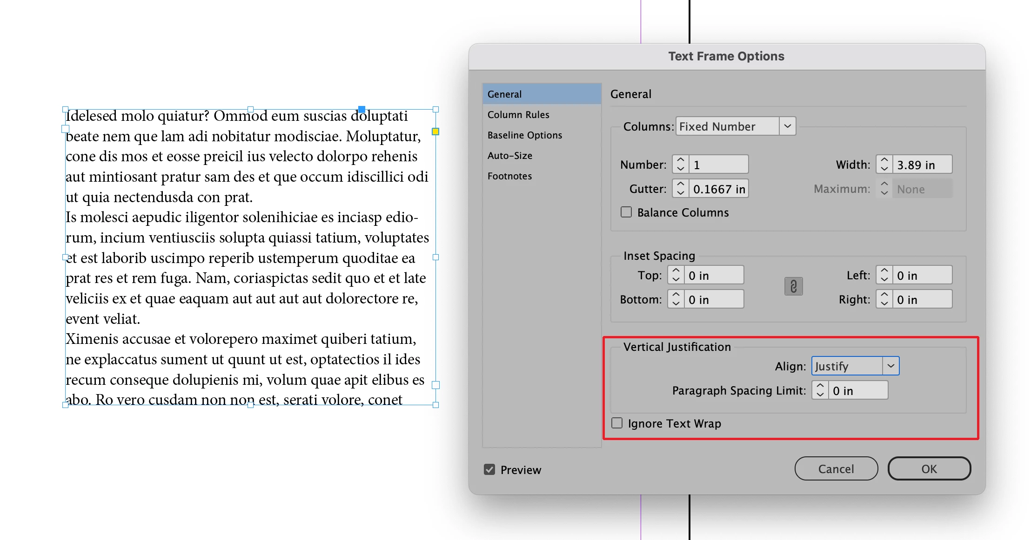Click the Width stepper arrows
The height and width of the screenshot is (540, 1031).
pos(884,165)
